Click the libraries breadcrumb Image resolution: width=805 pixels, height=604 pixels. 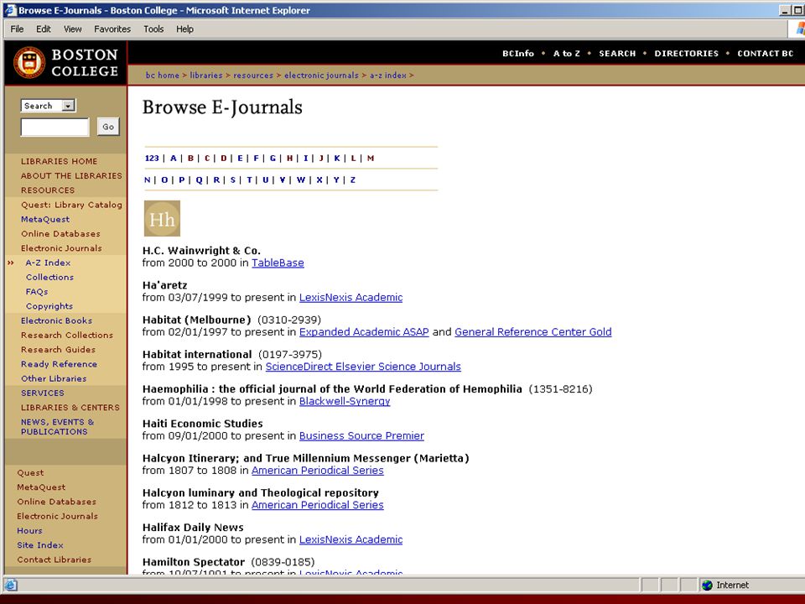tap(206, 75)
